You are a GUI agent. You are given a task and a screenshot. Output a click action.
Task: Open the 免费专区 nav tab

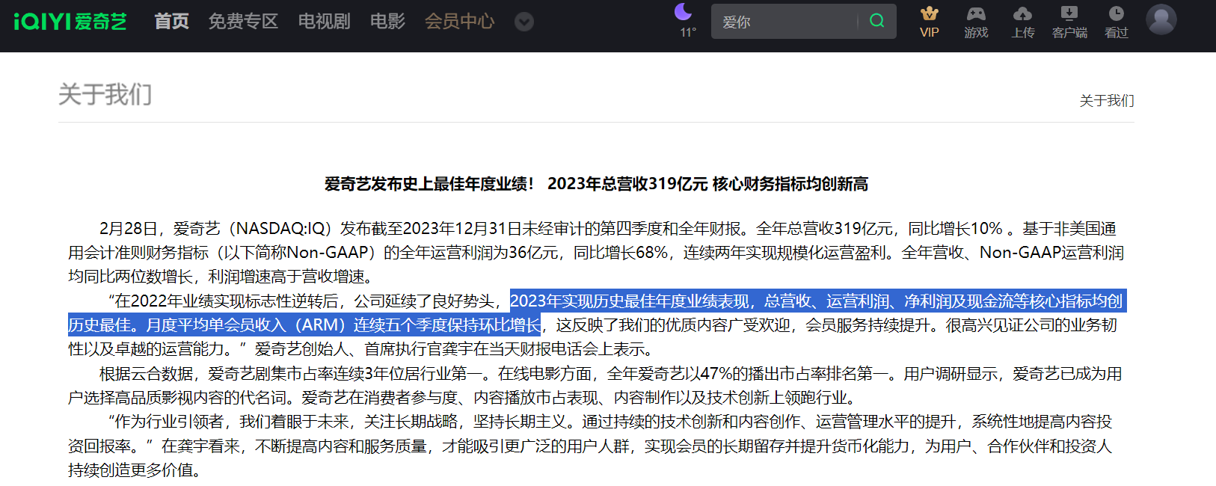click(x=243, y=22)
